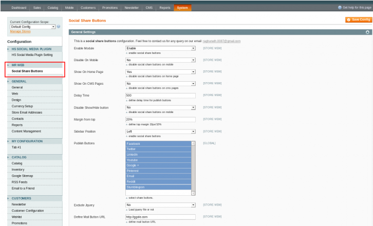This screenshot has width=373, height=226.
Task: Click the arrow icon beside HS SOCIAL MEDIA PLUGIN
Action: point(8,49)
